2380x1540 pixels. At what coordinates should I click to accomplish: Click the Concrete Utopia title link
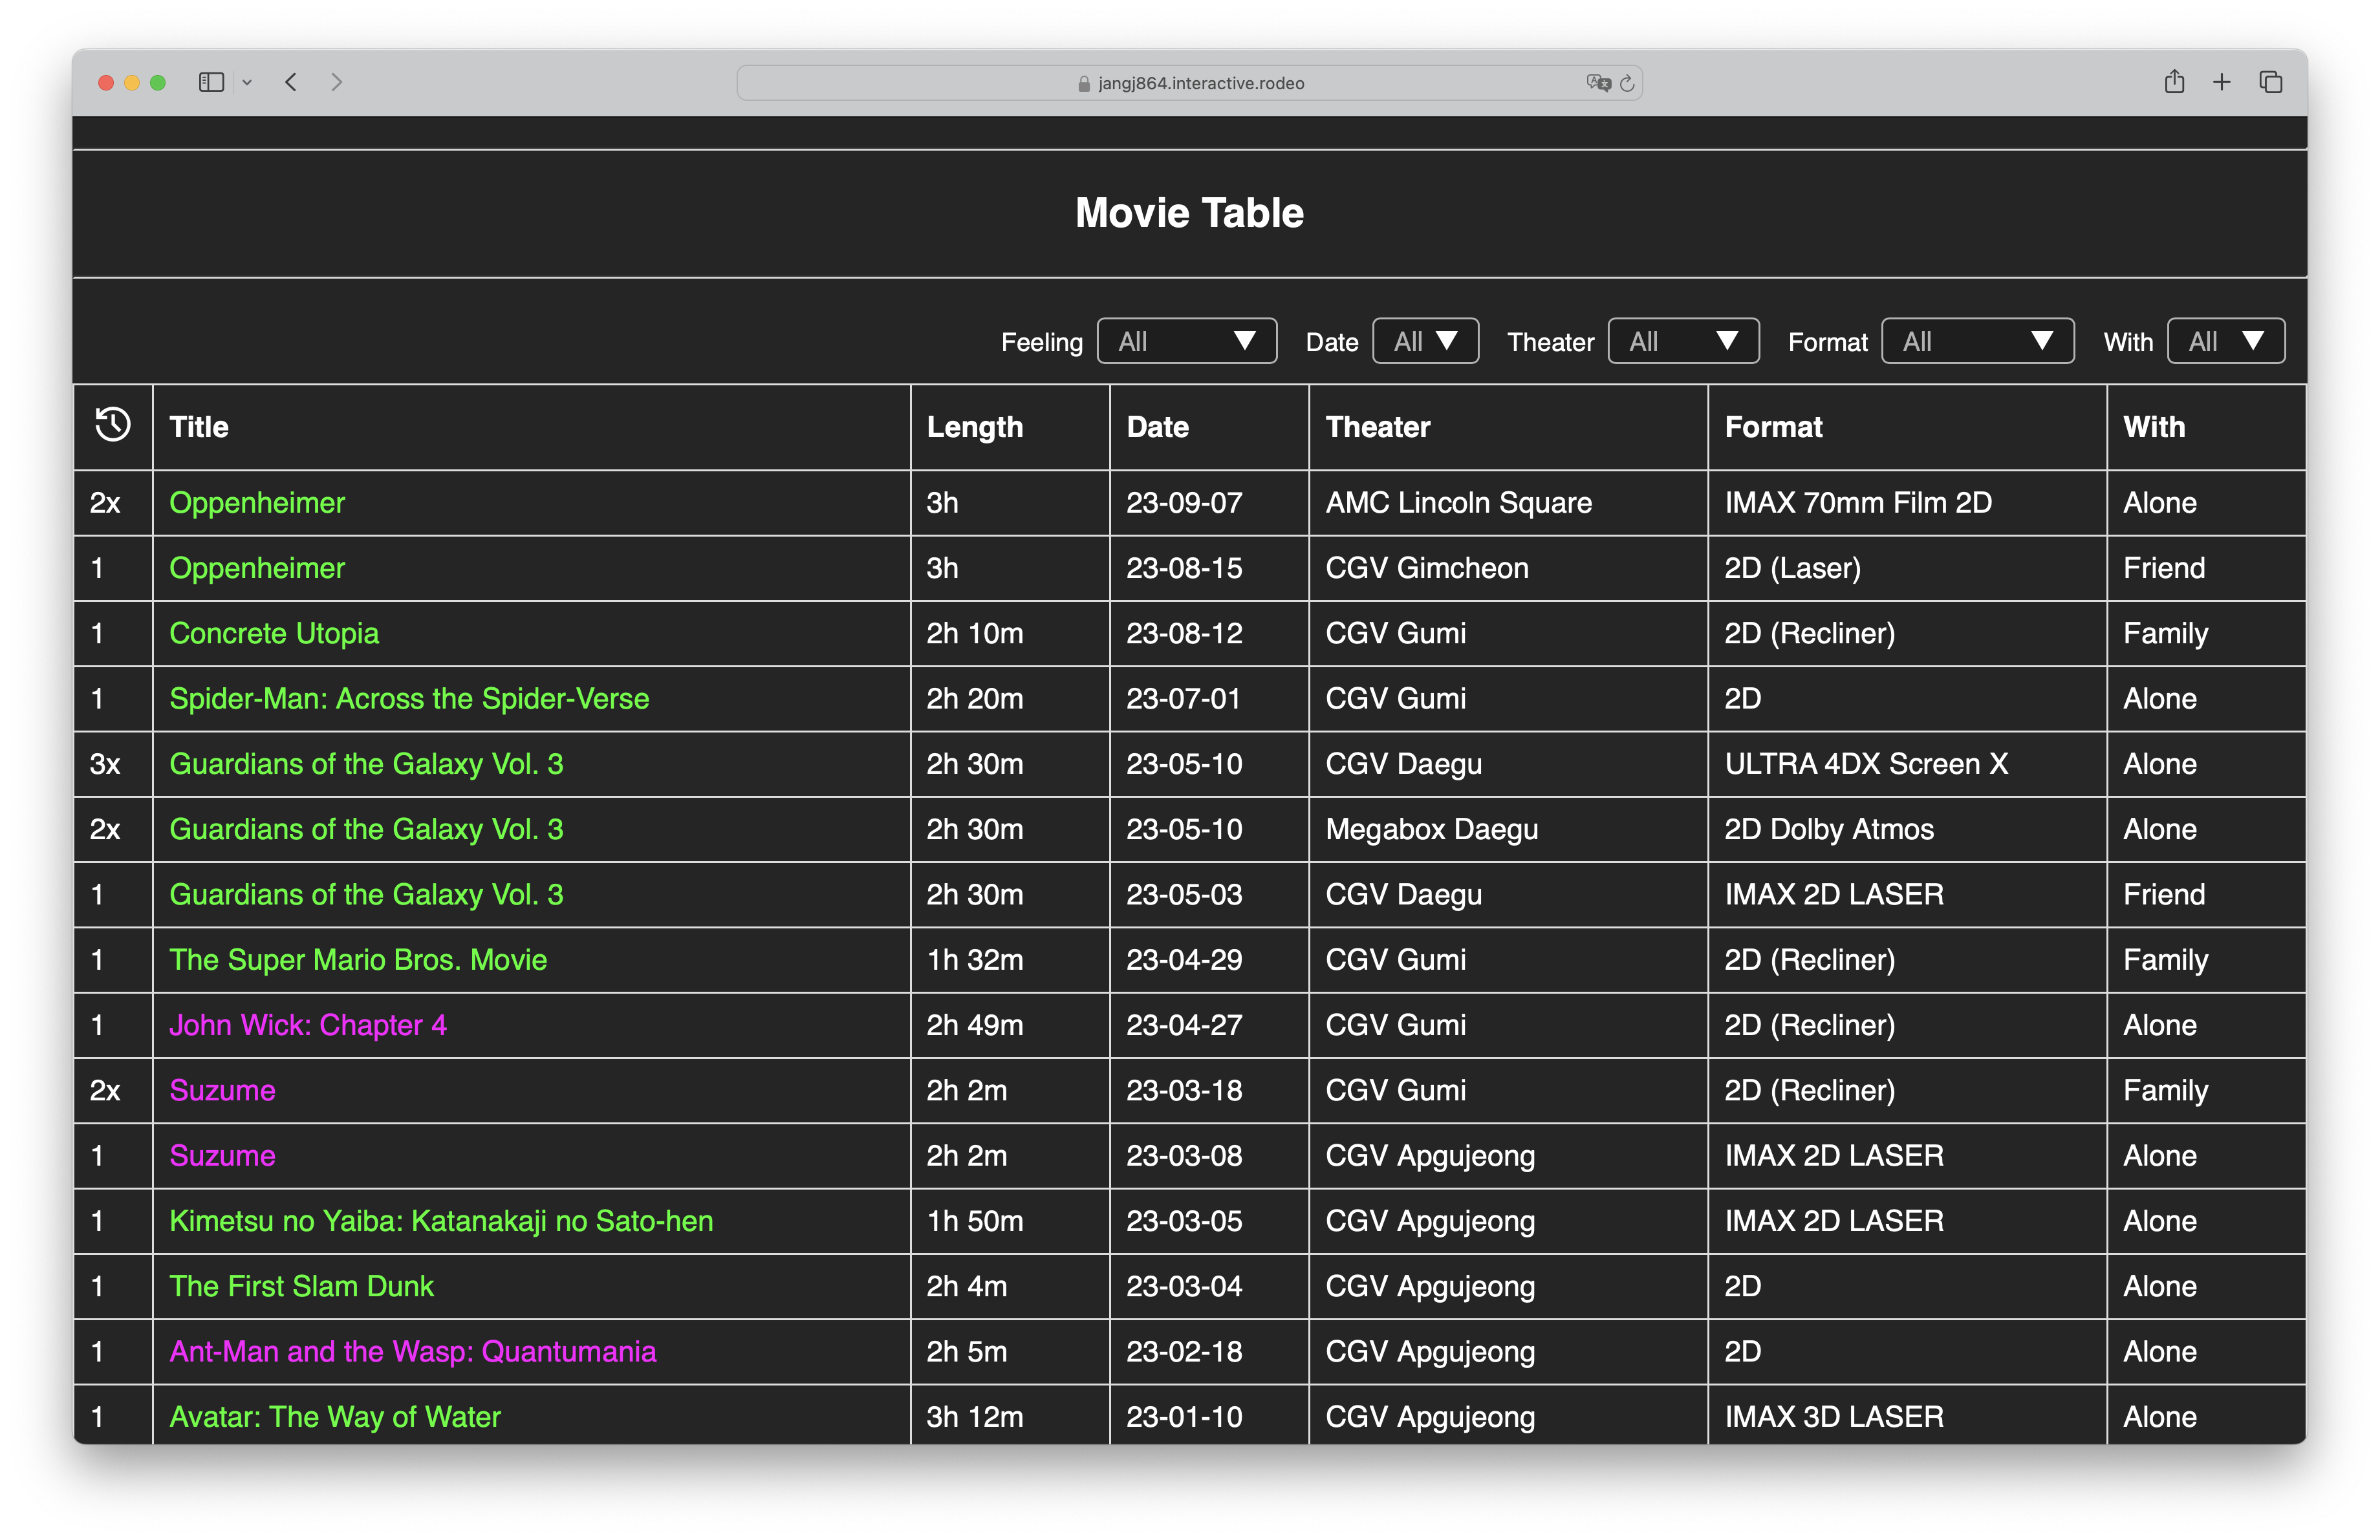pyautogui.click(x=274, y=634)
